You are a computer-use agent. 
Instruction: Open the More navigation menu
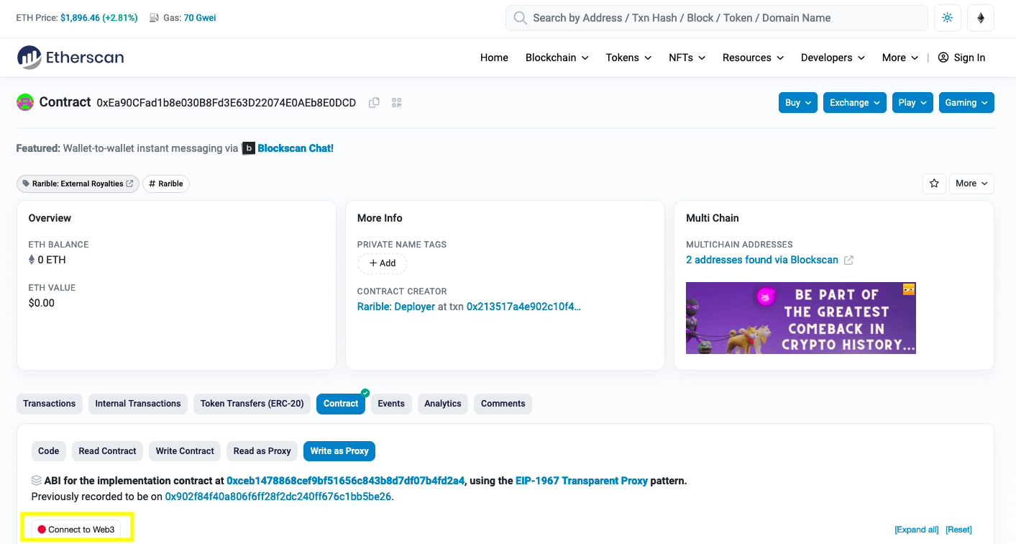tap(900, 58)
